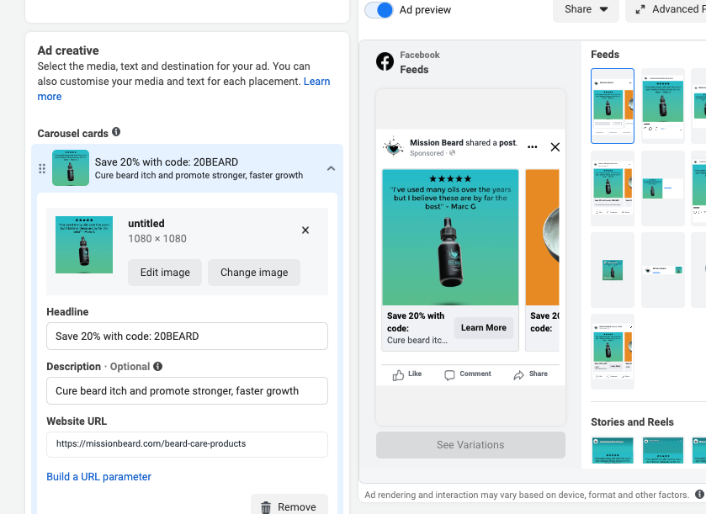Click the Comment speech bubble icon
Screen dimensions: 706x514
click(449, 375)
